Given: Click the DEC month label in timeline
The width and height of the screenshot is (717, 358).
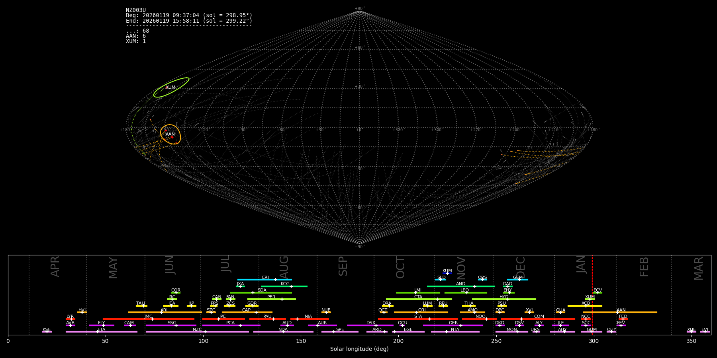Looking at the screenshot, I should click(521, 267).
